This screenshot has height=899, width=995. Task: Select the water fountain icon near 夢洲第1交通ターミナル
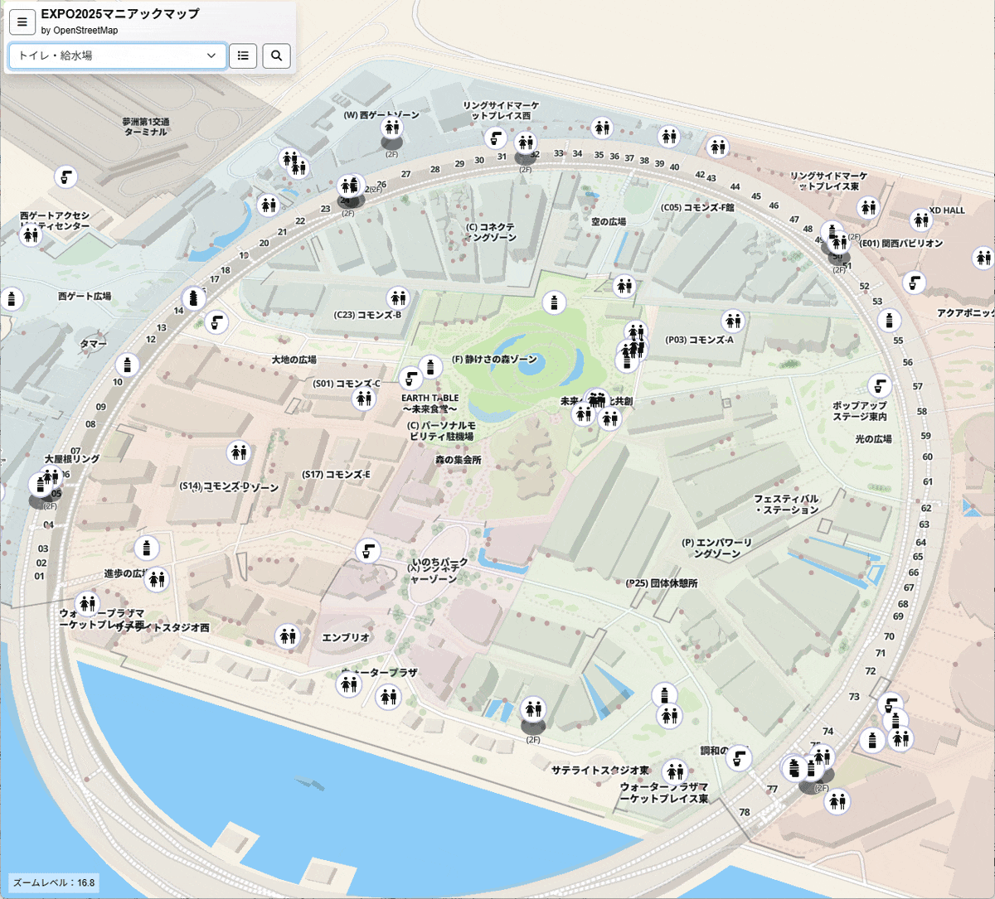[x=66, y=176]
